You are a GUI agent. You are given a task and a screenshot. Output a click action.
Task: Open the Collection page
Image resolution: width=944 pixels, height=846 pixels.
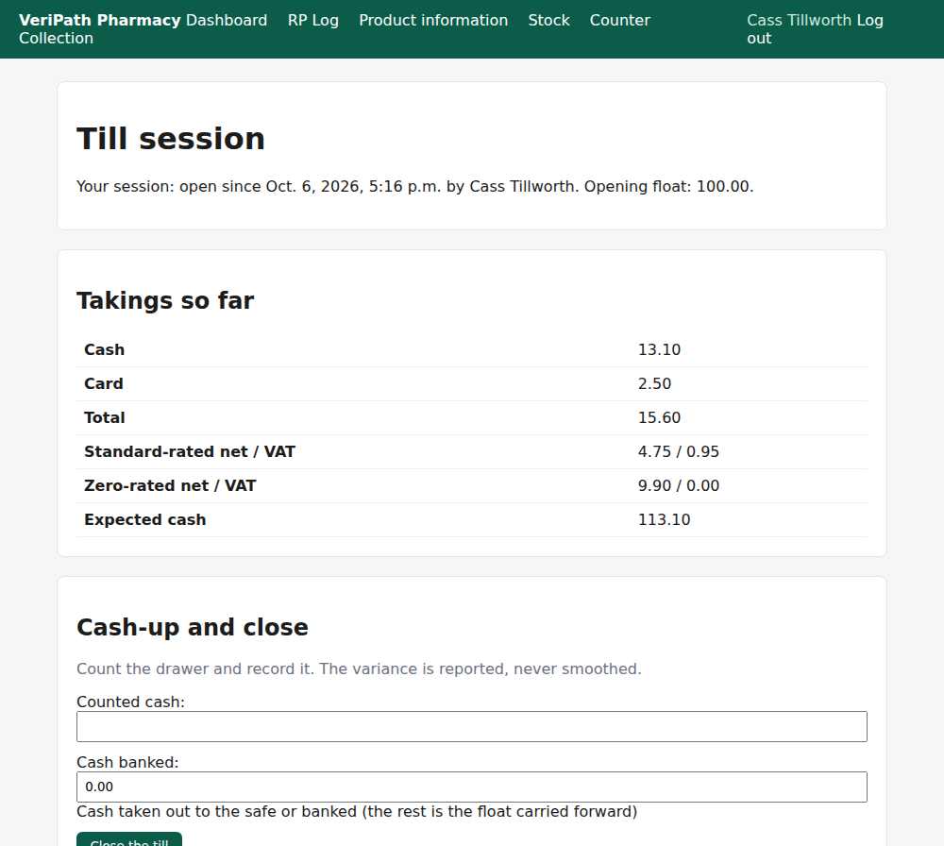tap(56, 38)
